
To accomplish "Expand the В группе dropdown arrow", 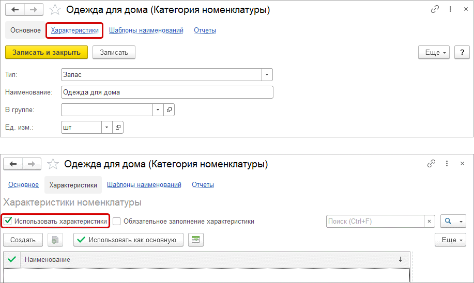I will (x=158, y=109).
